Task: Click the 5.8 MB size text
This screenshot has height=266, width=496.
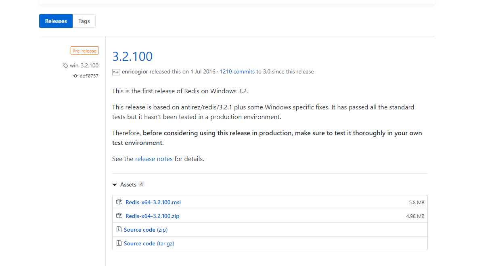Action: coord(416,203)
